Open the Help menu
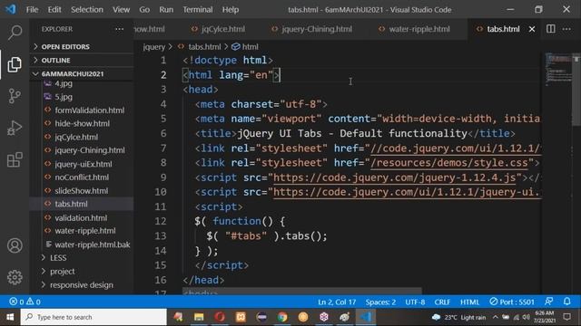The height and width of the screenshot is (326, 581). coord(230,10)
